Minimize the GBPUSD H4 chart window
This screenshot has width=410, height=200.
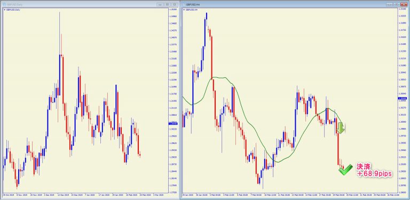(389, 4)
